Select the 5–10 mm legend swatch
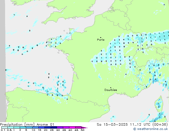 point(29,128)
